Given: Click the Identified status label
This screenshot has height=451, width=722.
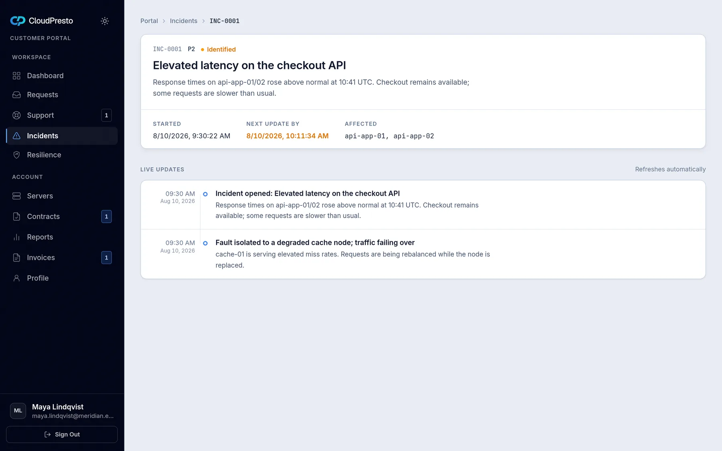Looking at the screenshot, I should click(x=221, y=49).
